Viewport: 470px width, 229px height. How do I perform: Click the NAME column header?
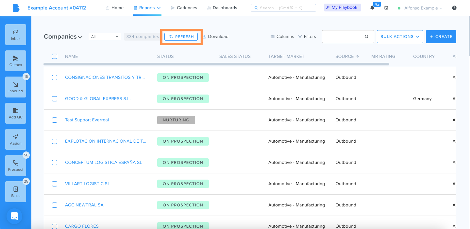coord(71,56)
